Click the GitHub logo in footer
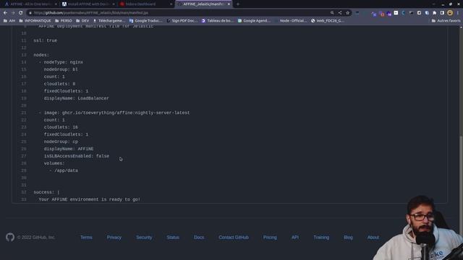463x260 pixels. pyautogui.click(x=10, y=237)
